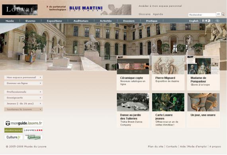The width and height of the screenshot is (227, 155).
Task: Open the Auditorium menu
Action: pyautogui.click(x=81, y=21)
